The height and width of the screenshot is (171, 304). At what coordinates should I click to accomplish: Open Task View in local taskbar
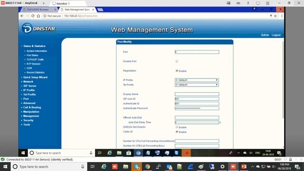point(93,167)
